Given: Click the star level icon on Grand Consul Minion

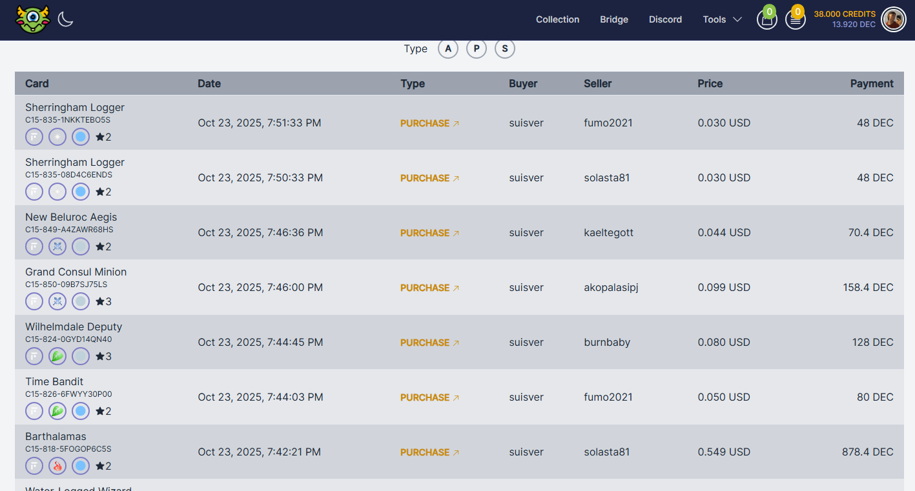Looking at the screenshot, I should coord(100,301).
